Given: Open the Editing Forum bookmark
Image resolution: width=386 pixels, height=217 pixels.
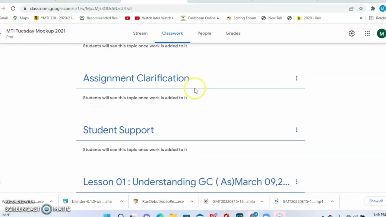Looking at the screenshot, I should (x=242, y=18).
